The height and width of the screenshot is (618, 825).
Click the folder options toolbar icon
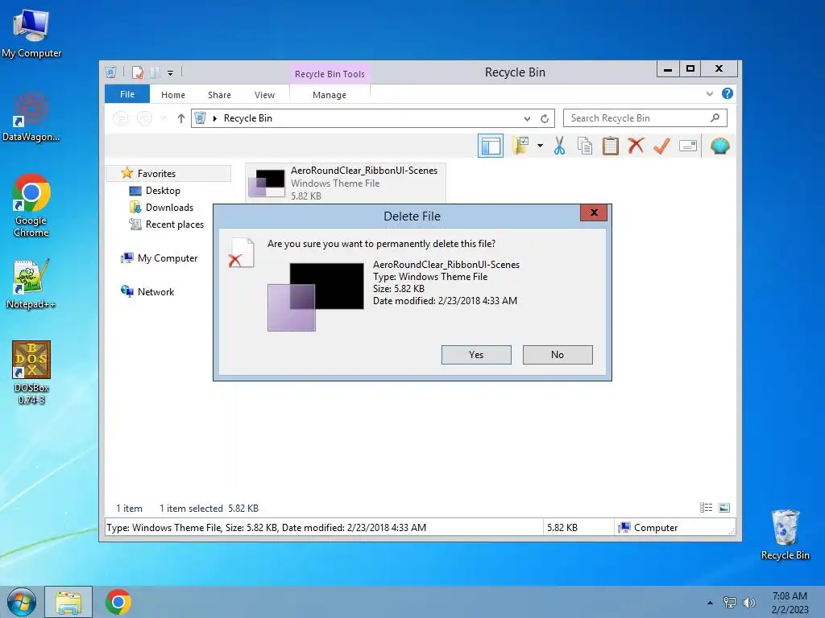(521, 146)
